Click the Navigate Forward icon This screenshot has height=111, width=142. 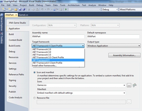tap(61, 9)
